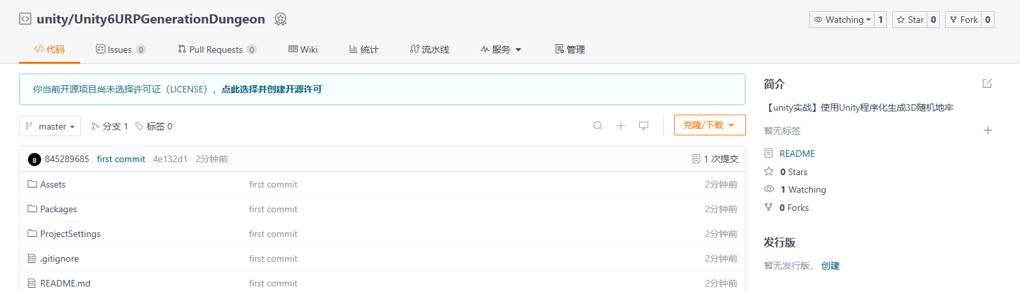Click commit hash 4e132d1
Screen dimensions: 1020x291
click(x=170, y=159)
